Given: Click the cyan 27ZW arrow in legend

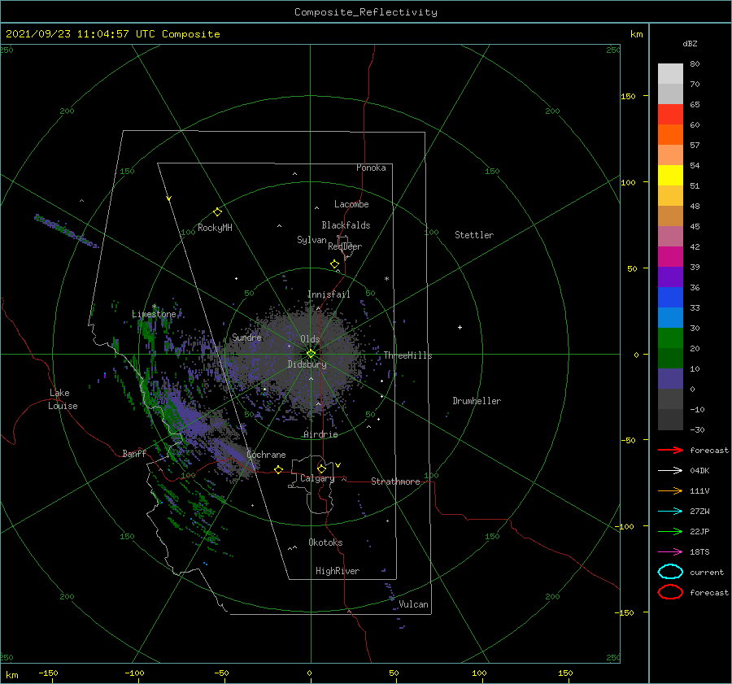Looking at the screenshot, I should click(x=670, y=512).
